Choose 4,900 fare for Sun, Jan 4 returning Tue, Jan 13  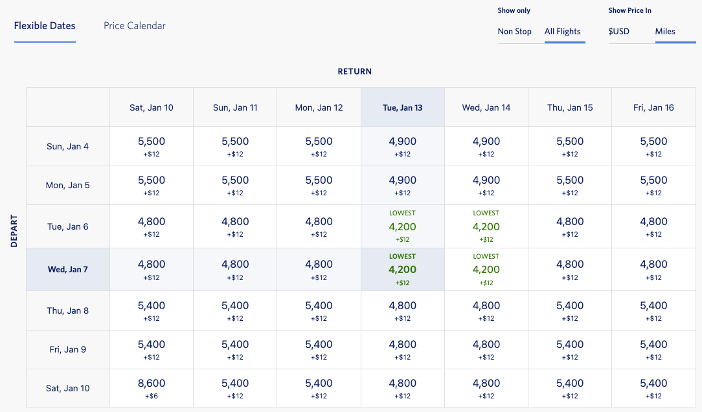[402, 147]
